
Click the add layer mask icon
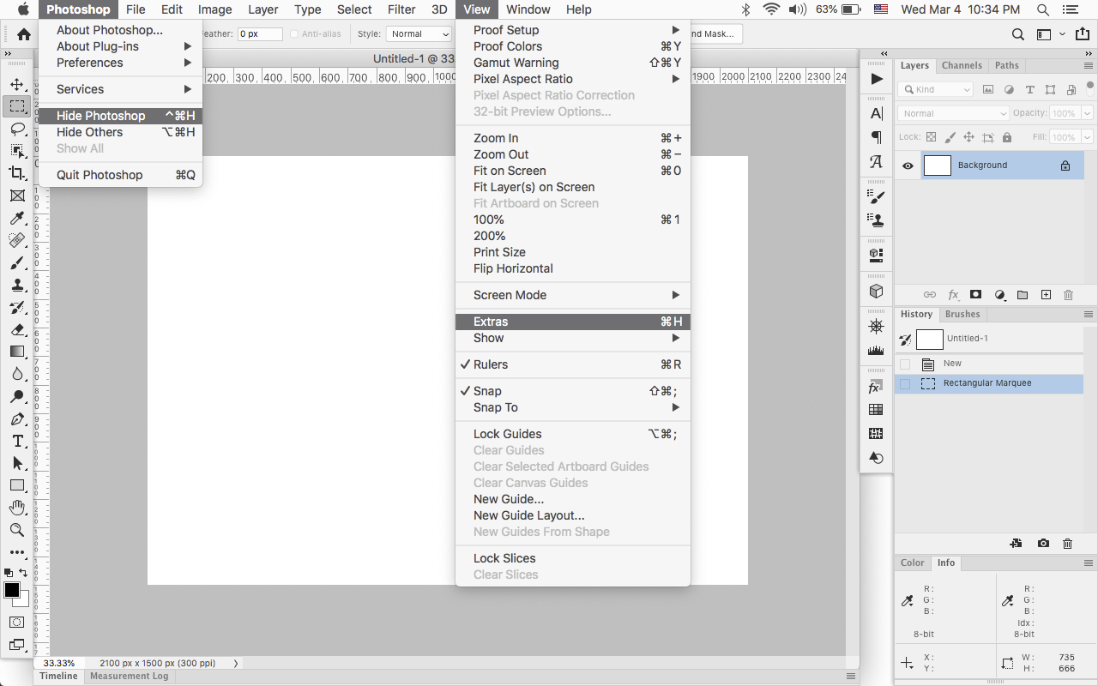click(x=975, y=295)
